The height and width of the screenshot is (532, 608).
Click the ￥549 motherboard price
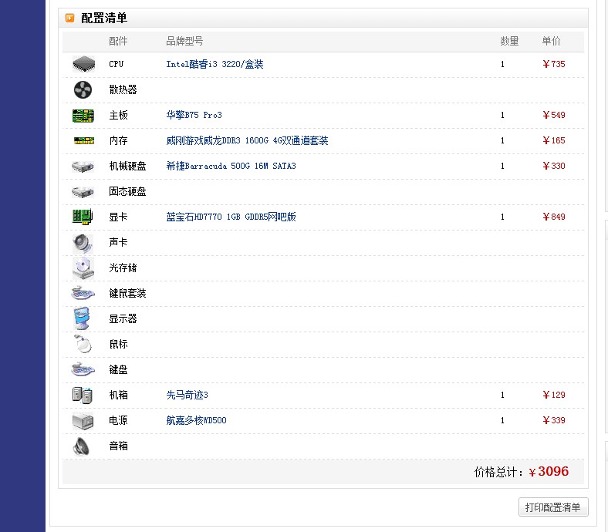pos(554,115)
